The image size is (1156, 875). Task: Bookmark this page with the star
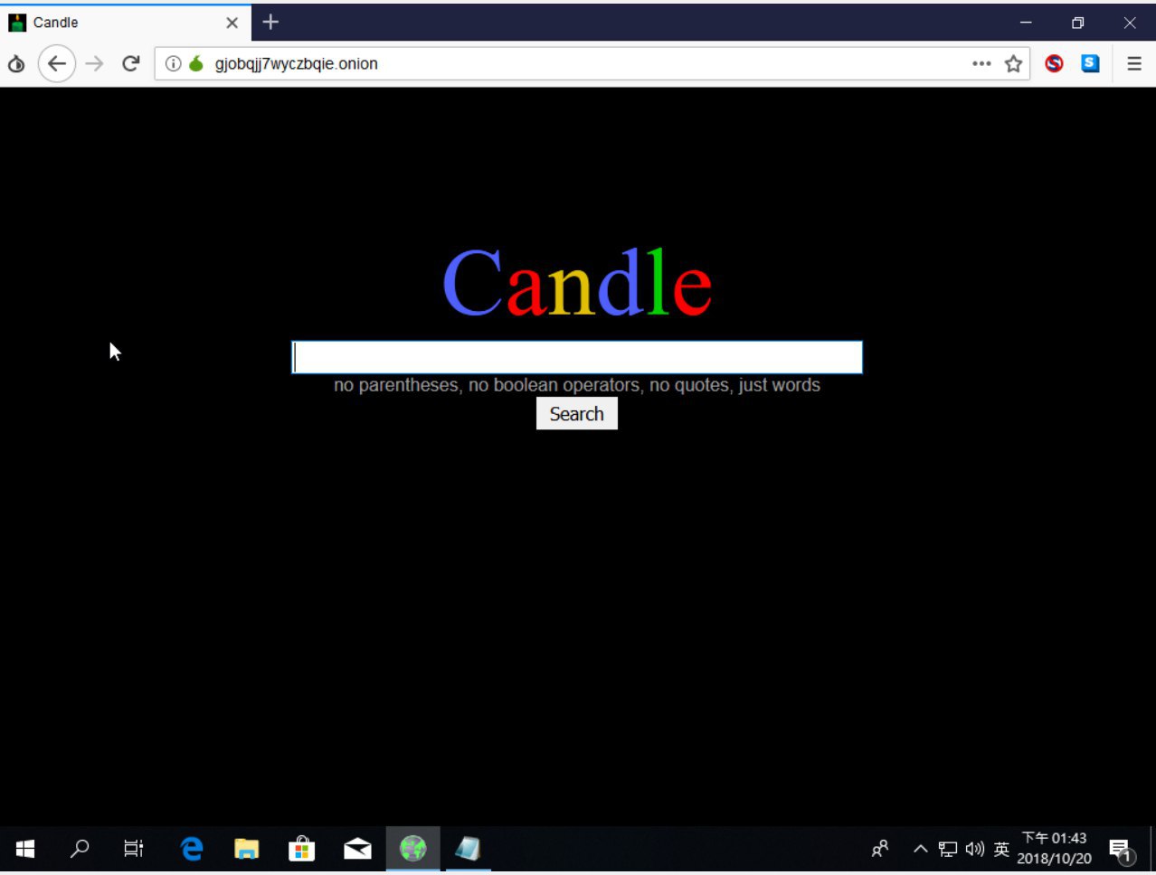[x=1014, y=63]
